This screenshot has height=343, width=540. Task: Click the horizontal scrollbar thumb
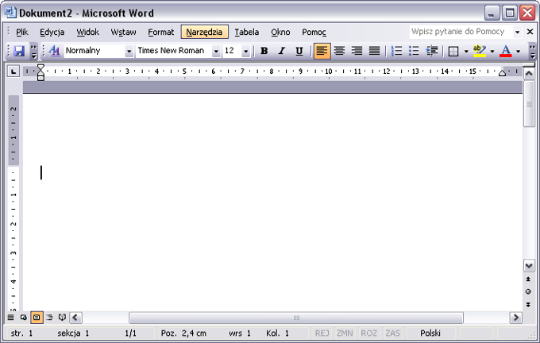(x=296, y=318)
